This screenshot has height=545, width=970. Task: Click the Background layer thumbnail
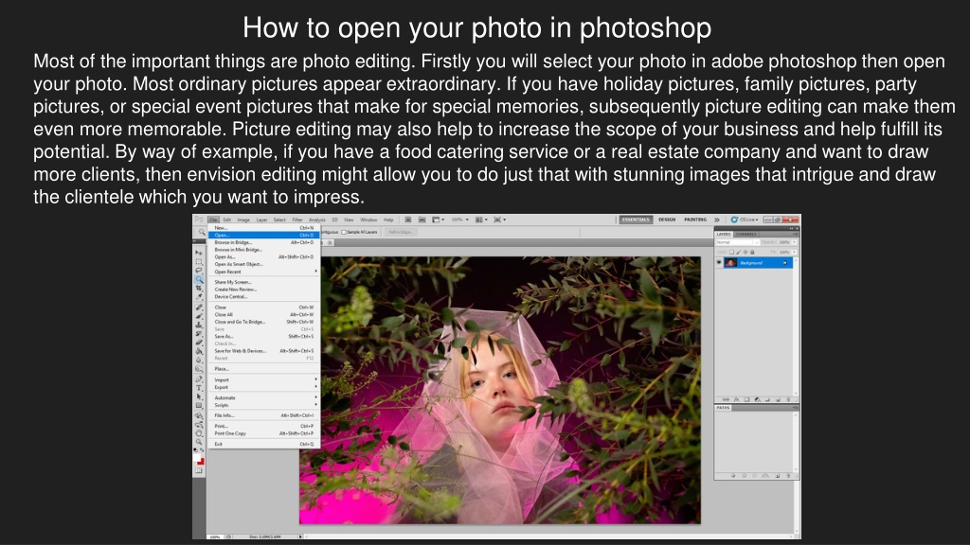tap(730, 263)
